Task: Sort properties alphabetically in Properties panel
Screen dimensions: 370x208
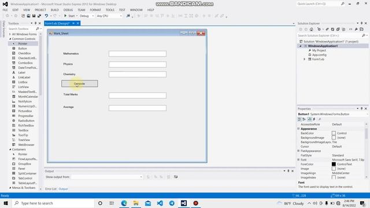Action: 304,119
